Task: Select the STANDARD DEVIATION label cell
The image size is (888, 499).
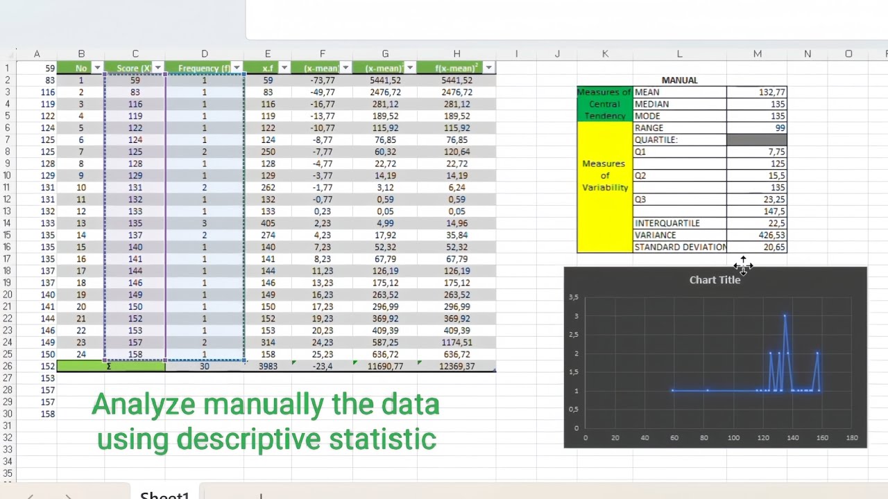Action: coord(679,247)
